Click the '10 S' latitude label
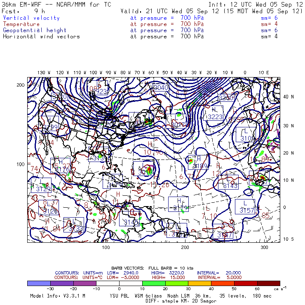Image resolution: width=305 pixels, height=305 pixels. [289, 239]
